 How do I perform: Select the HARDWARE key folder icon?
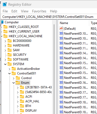click(x=10, y=45)
